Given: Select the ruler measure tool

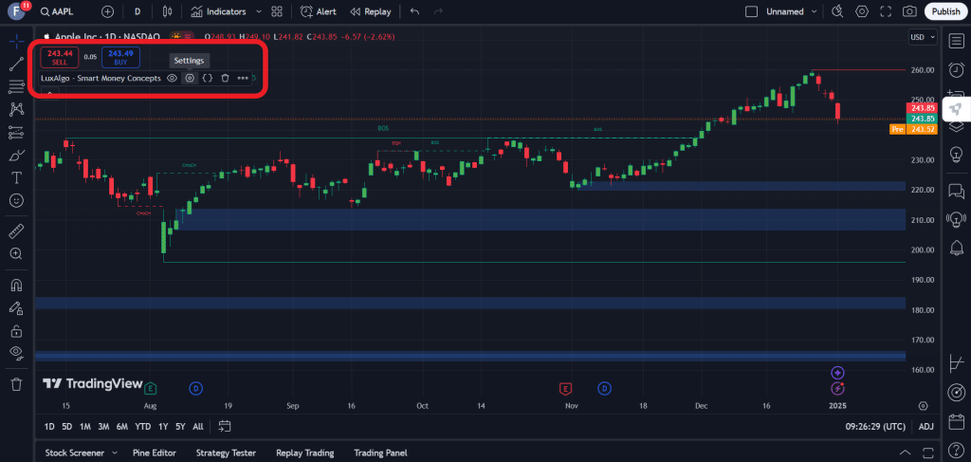Looking at the screenshot, I should pos(17,231).
